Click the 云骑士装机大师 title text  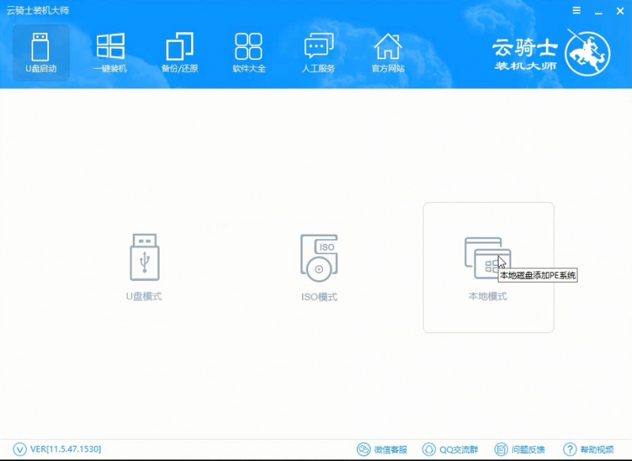tap(38, 10)
